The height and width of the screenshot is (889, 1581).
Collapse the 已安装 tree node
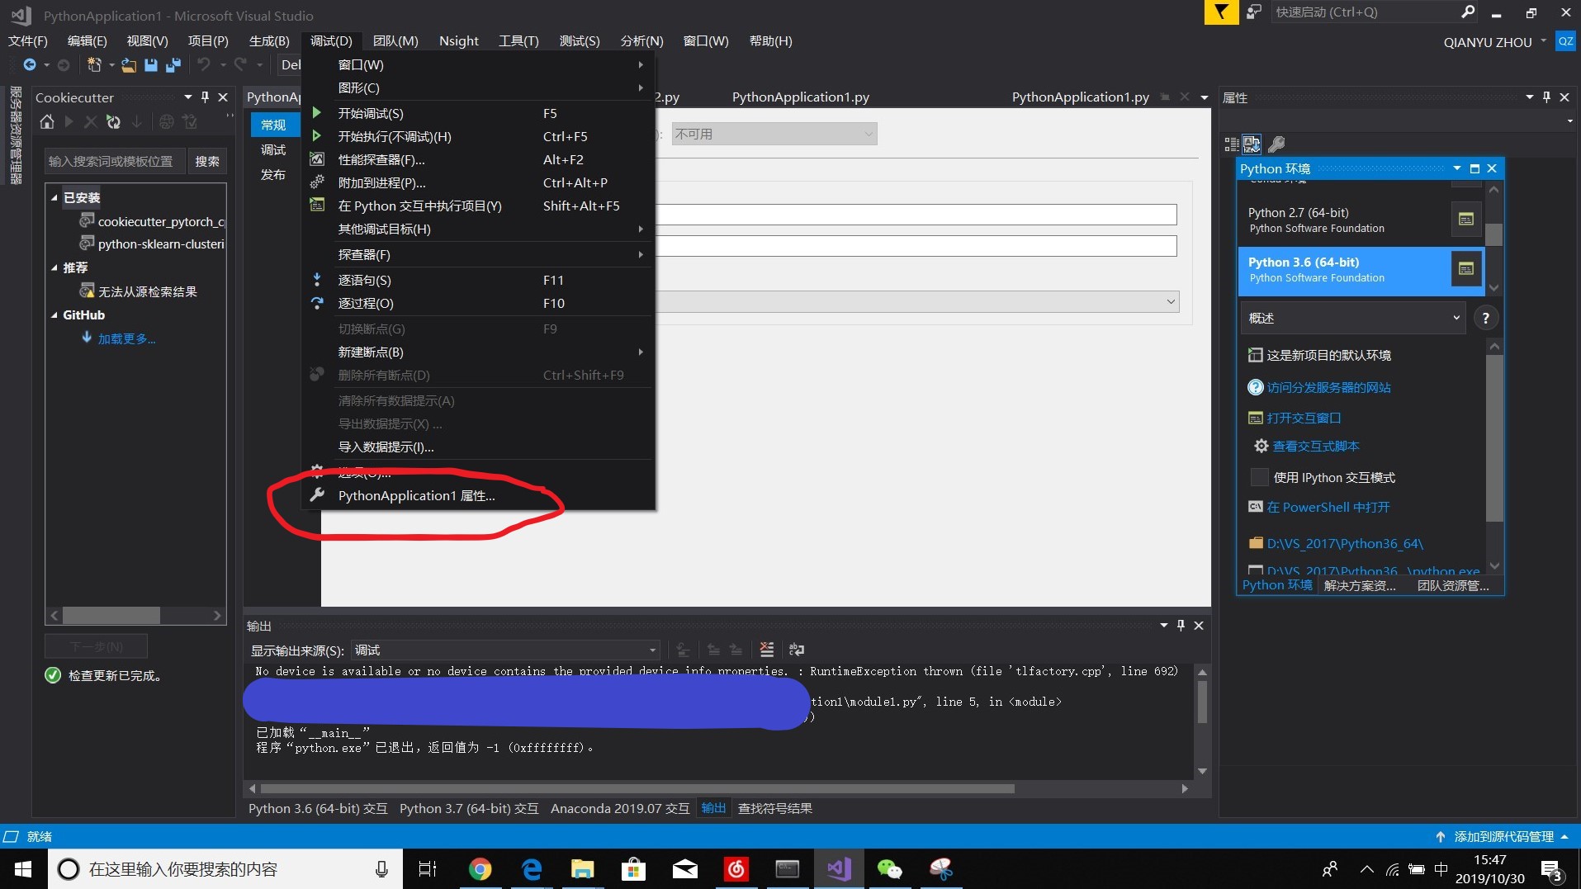pyautogui.click(x=54, y=197)
